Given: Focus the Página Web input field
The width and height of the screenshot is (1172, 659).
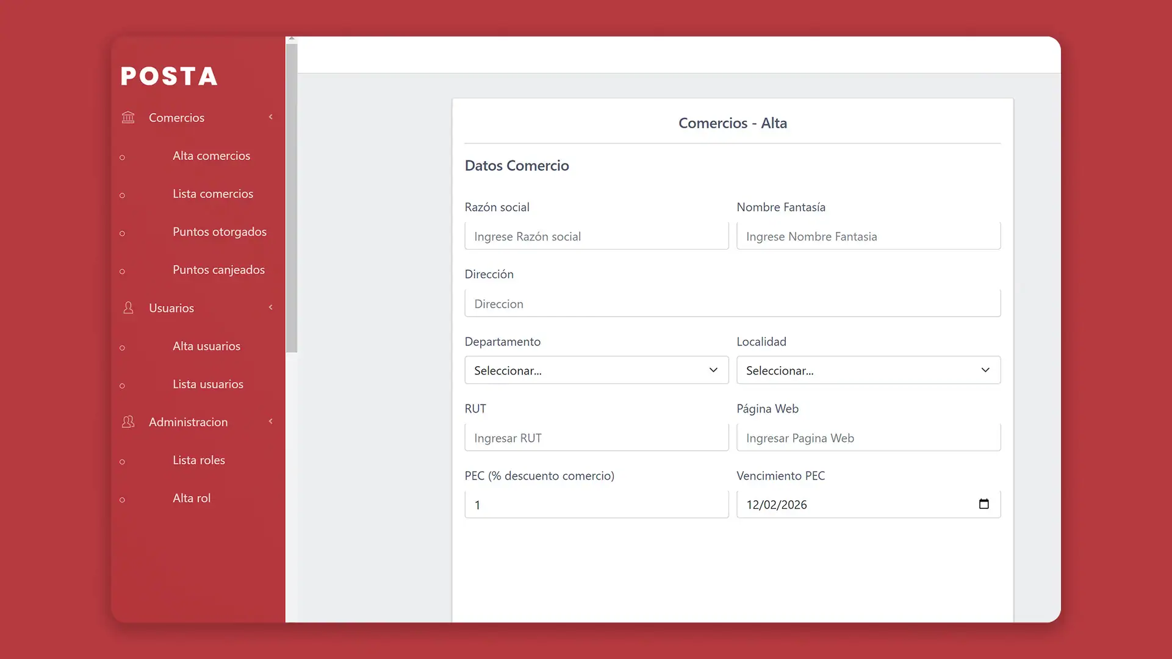Looking at the screenshot, I should (x=868, y=438).
